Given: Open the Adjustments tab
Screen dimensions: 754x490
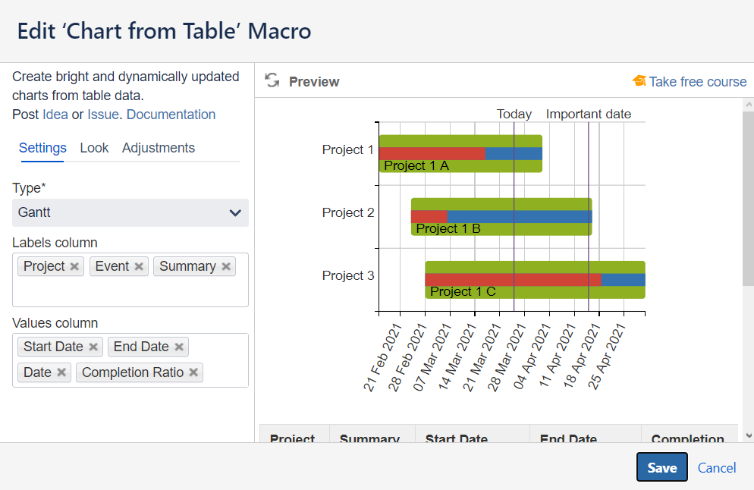Looking at the screenshot, I should 159,148.
